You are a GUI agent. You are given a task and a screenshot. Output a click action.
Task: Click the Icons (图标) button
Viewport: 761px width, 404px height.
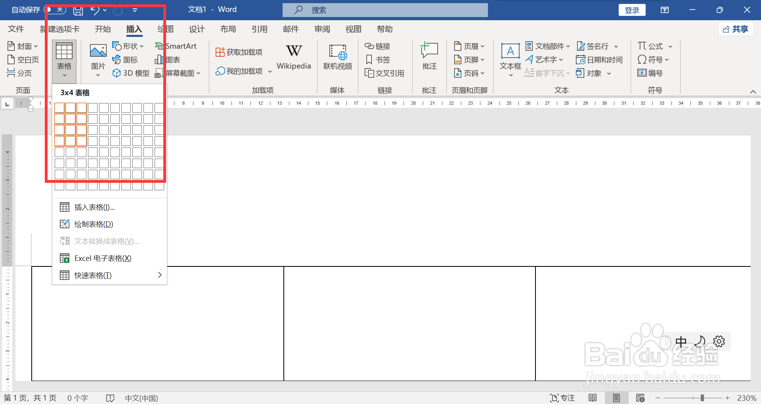125,59
